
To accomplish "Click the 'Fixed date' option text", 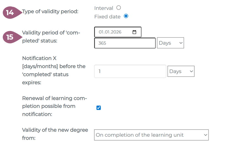I will pyautogui.click(x=107, y=17).
